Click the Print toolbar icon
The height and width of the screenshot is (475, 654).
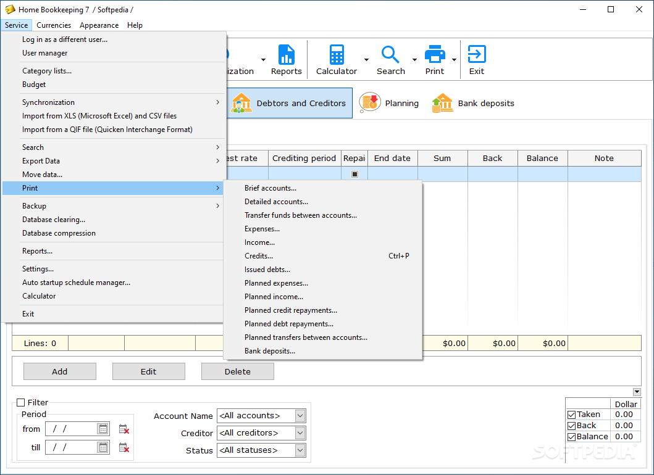435,60
